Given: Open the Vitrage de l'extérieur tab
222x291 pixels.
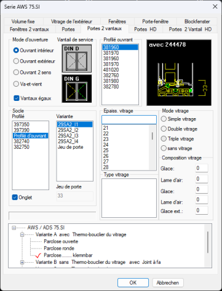Looking at the screenshot, I should [71, 22].
